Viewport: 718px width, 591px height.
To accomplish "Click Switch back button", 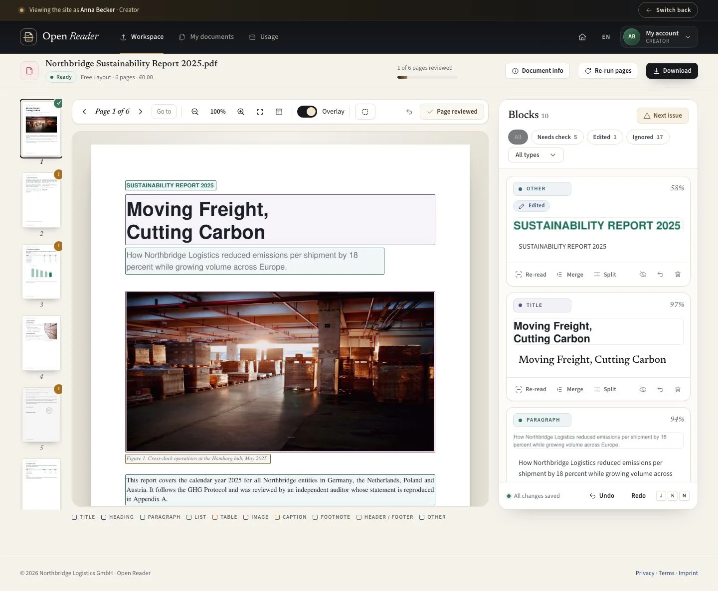I will [x=668, y=10].
